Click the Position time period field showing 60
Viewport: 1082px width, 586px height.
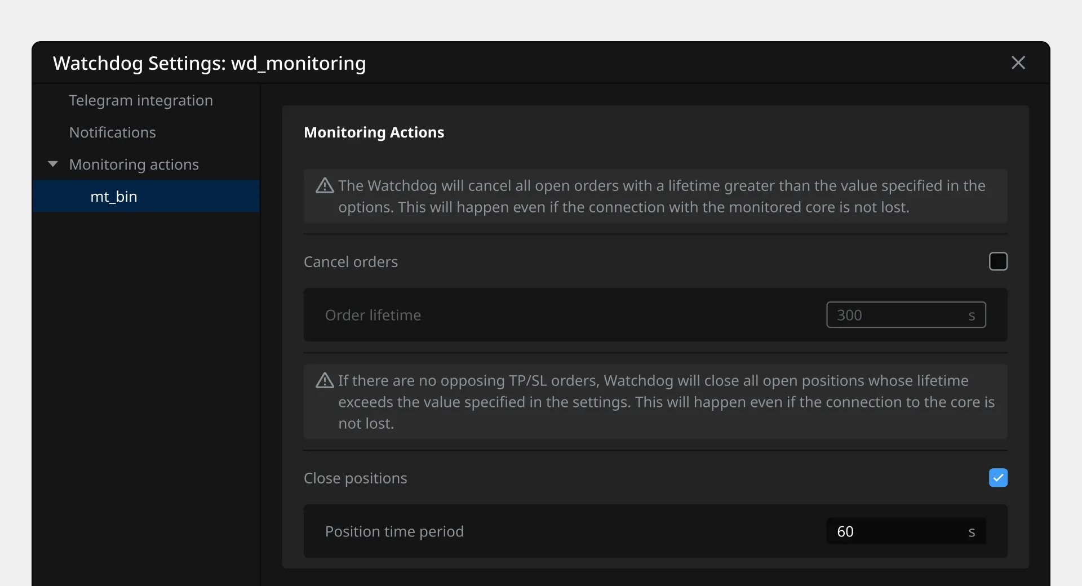(x=898, y=531)
